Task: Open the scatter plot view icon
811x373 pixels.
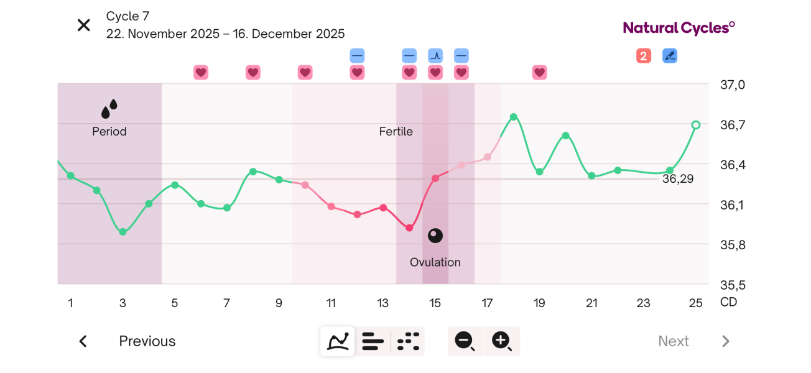Action: tap(407, 341)
